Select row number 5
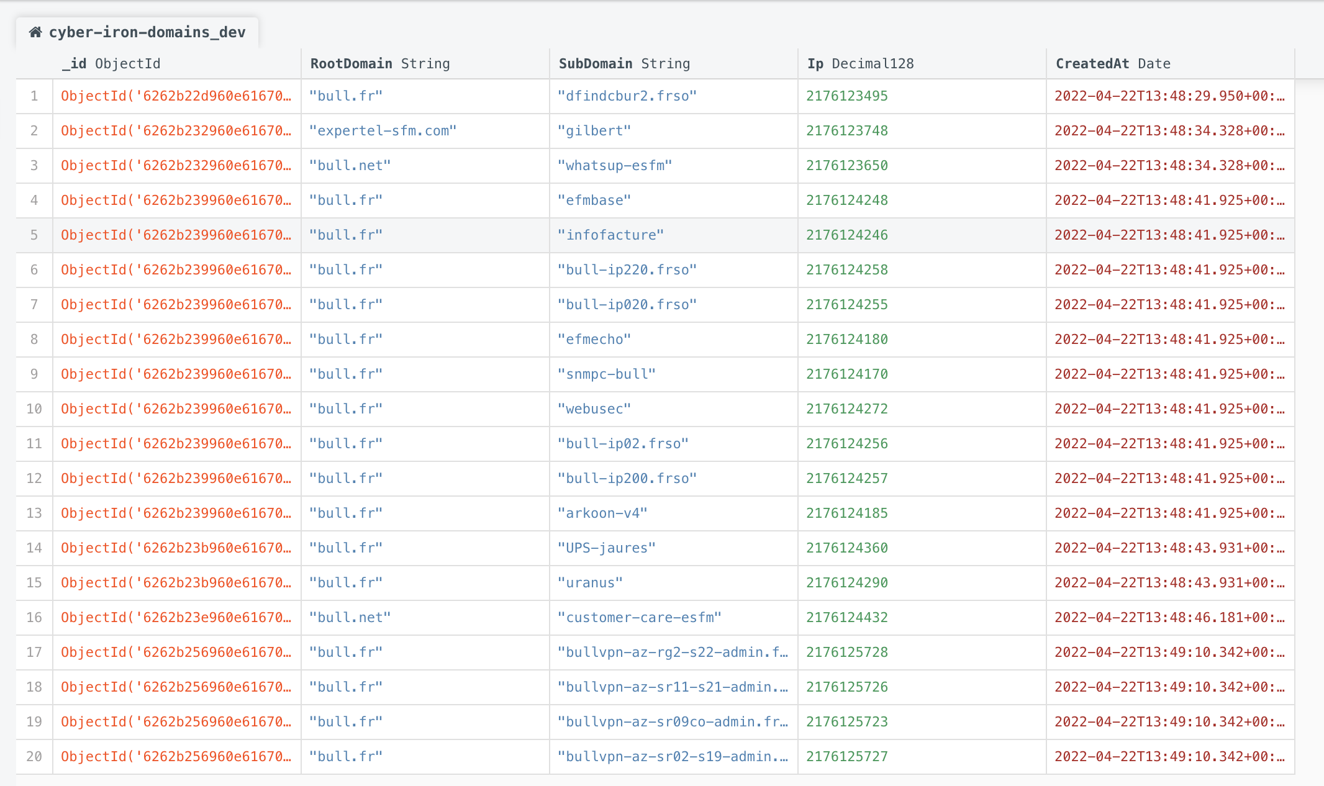This screenshot has width=1324, height=786. (34, 235)
